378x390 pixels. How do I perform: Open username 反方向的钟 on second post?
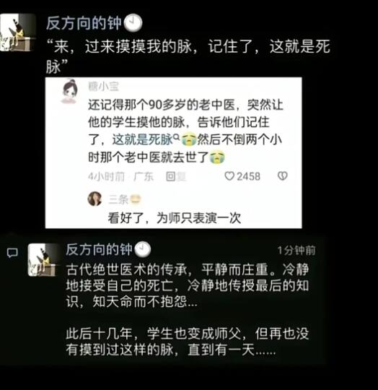(99, 249)
